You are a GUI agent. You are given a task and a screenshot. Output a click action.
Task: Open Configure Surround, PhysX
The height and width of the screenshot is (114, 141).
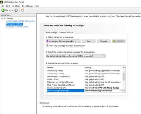tap(17, 27)
